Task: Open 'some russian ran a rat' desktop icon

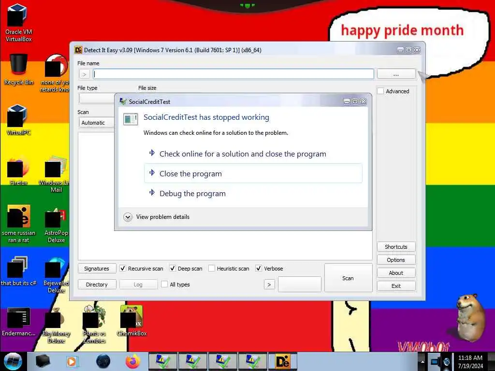Action: (x=18, y=224)
